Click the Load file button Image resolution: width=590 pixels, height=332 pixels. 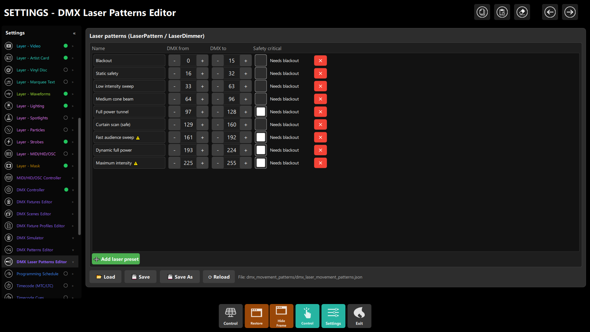tap(105, 277)
